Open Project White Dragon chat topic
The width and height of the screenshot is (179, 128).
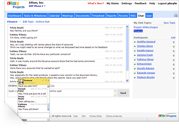click(146, 27)
